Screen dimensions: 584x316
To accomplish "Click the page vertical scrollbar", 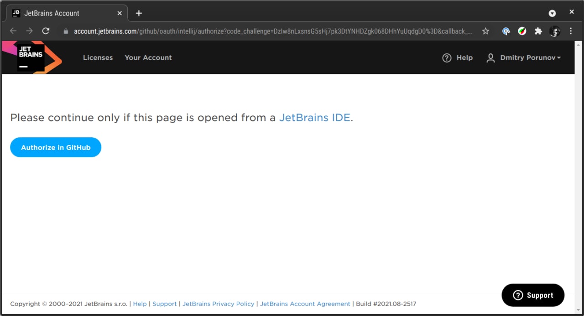I will [x=578, y=176].
